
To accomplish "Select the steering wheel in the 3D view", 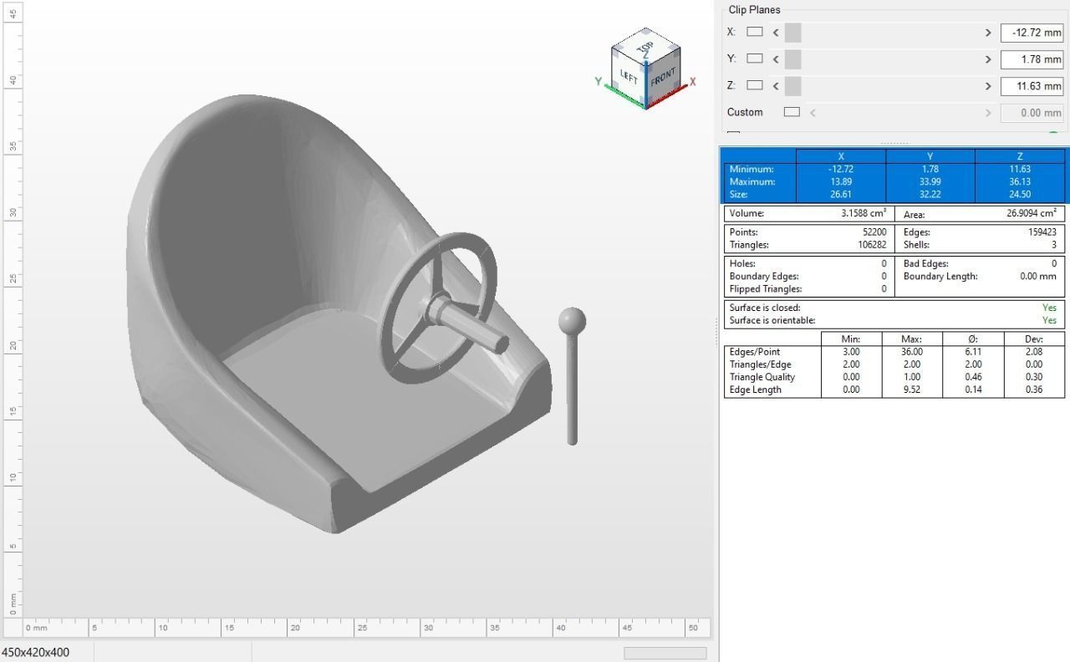I will (x=439, y=308).
